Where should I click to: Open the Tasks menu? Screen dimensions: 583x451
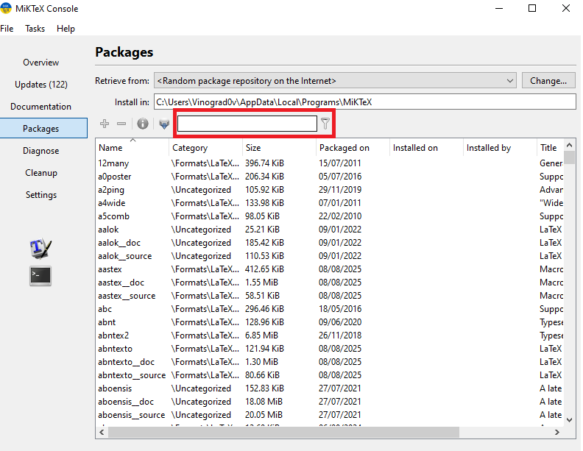coord(35,29)
